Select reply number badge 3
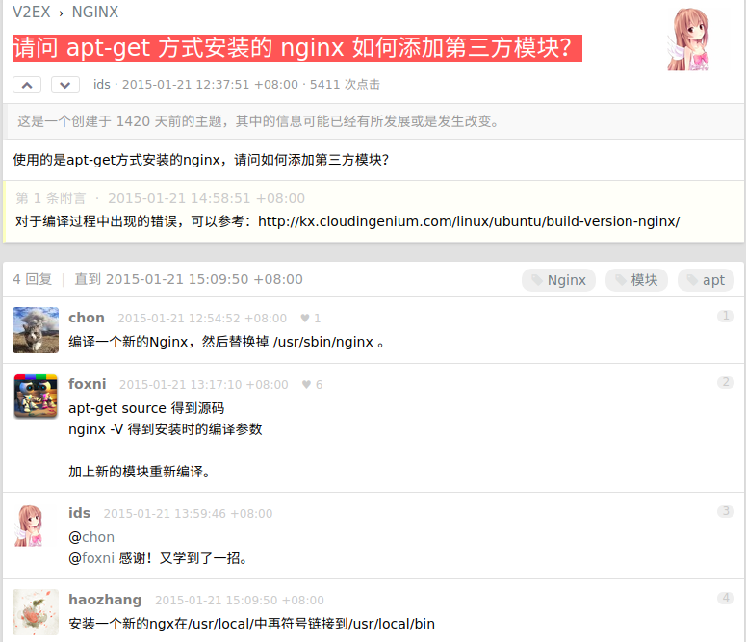746x642 pixels. tap(726, 511)
